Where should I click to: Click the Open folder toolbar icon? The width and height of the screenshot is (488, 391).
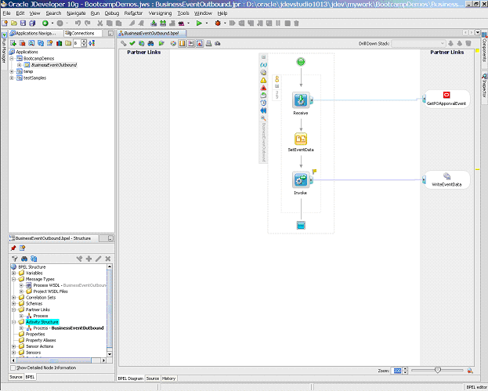14,23
